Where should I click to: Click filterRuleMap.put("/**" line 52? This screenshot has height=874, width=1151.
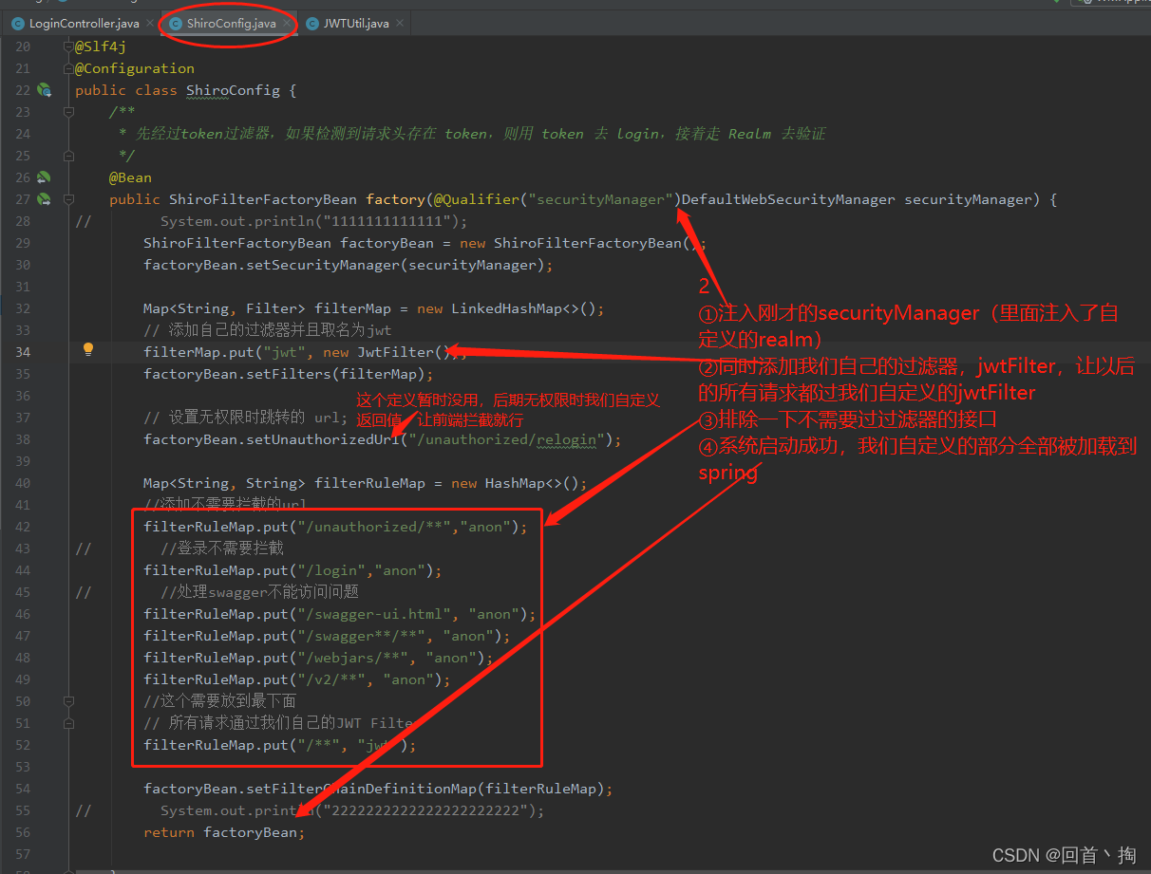pos(280,745)
